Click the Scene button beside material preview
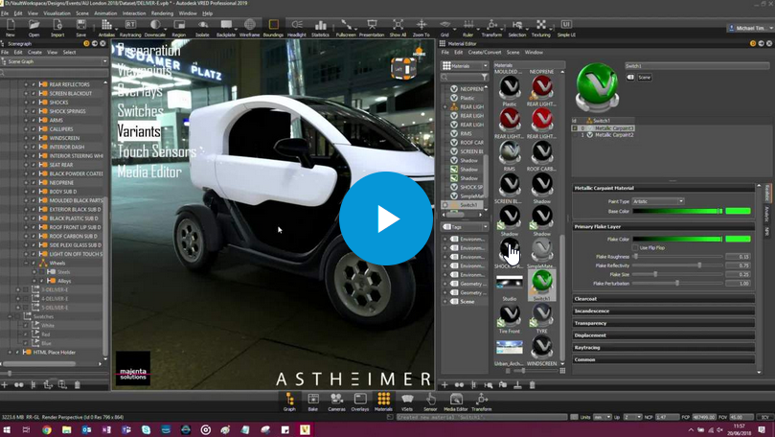Screen dimensions: 775x437 tap(644, 77)
